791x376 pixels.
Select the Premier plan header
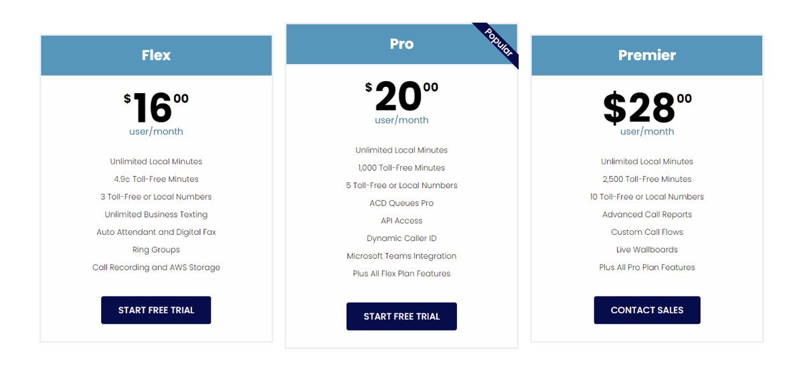(x=646, y=56)
